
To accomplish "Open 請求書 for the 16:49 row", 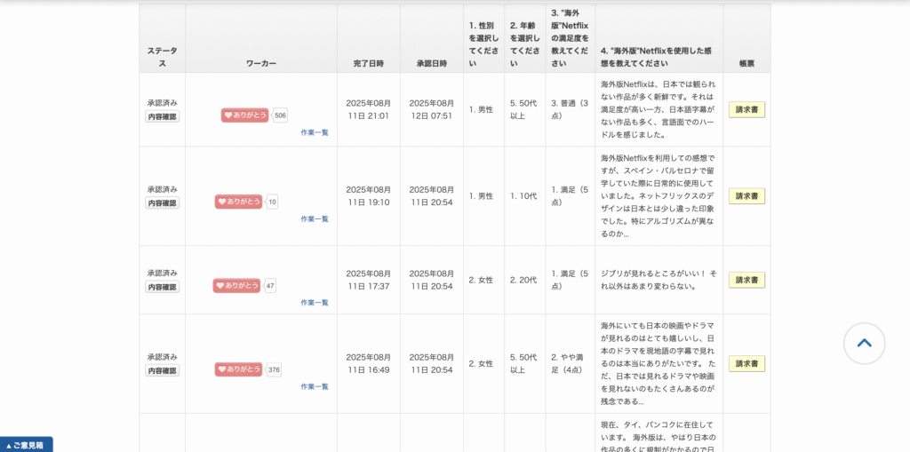I will tap(746, 363).
